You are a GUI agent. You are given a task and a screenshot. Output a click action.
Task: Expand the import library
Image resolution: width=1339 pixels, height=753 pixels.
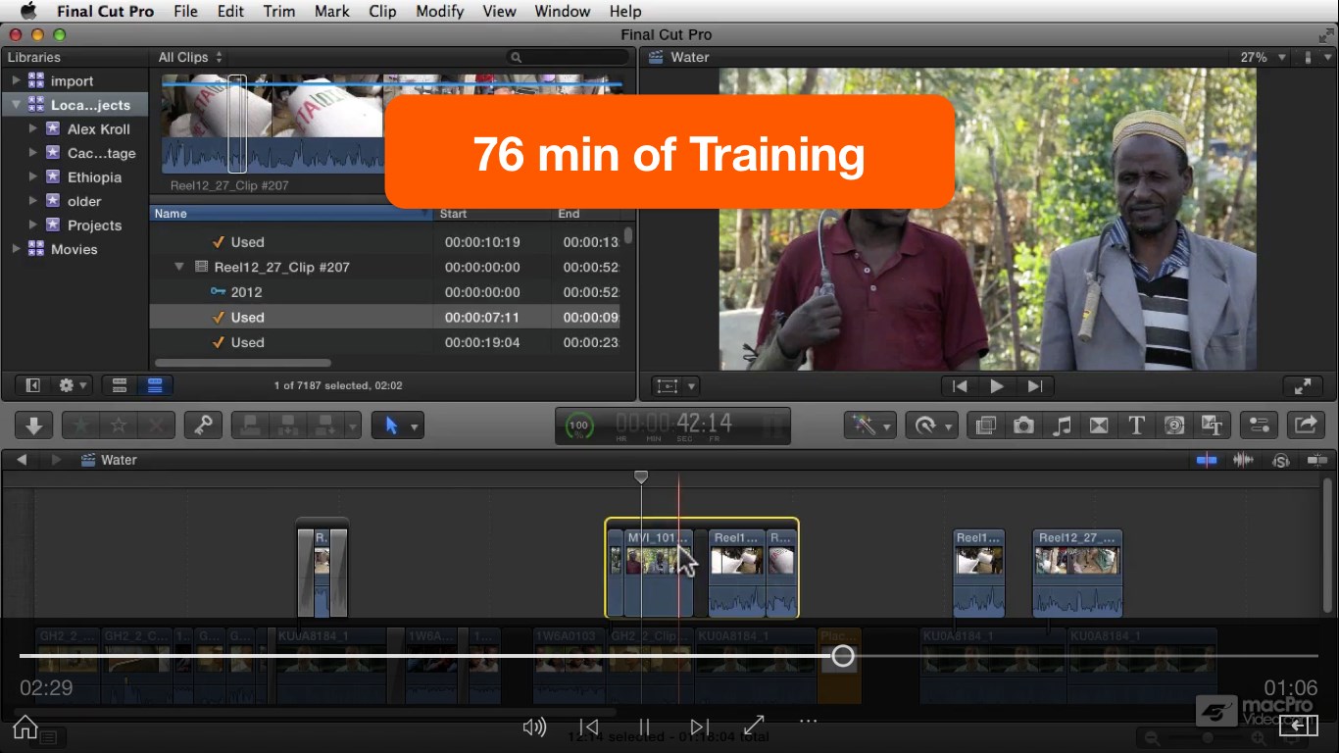pyautogui.click(x=16, y=81)
